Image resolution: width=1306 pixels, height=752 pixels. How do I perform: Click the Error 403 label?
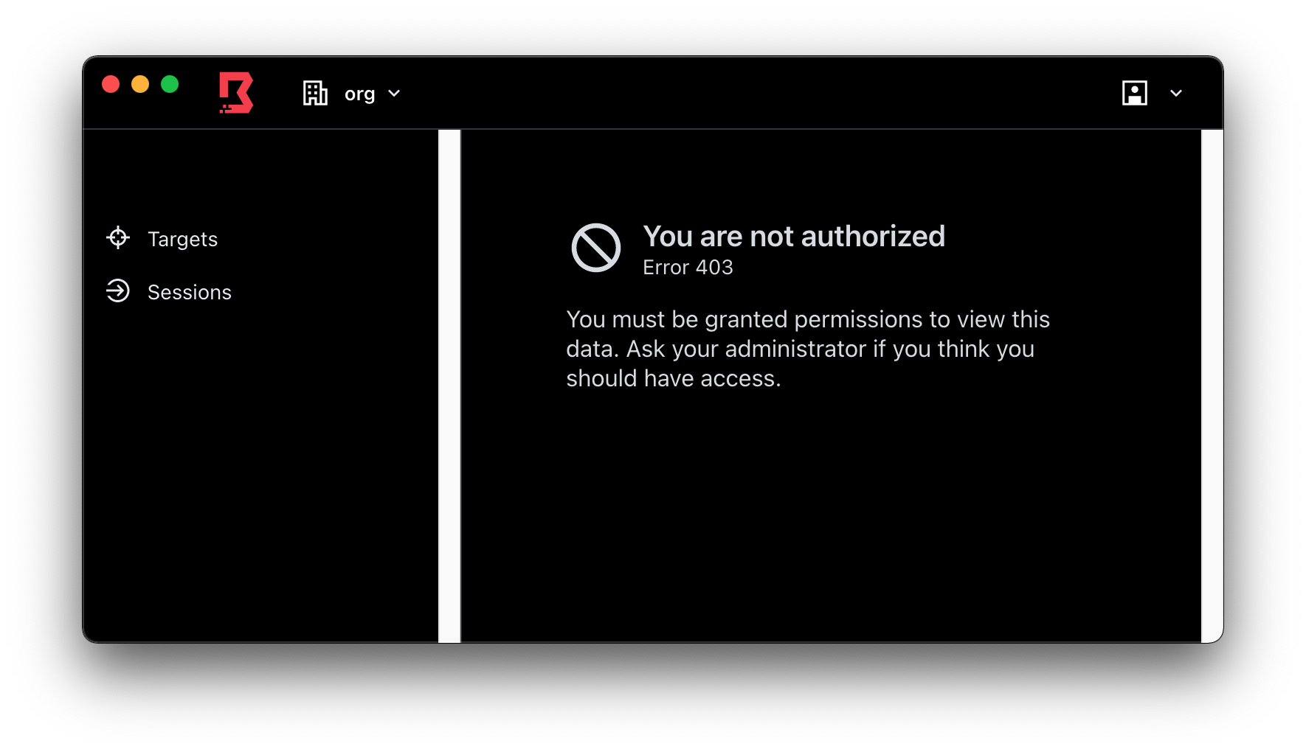pyautogui.click(x=687, y=267)
